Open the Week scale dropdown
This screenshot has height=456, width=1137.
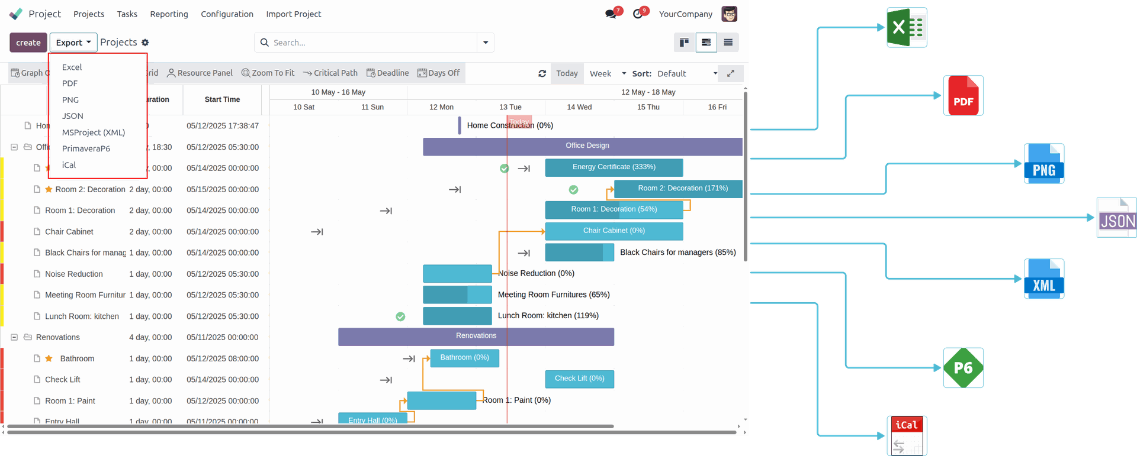click(x=607, y=73)
